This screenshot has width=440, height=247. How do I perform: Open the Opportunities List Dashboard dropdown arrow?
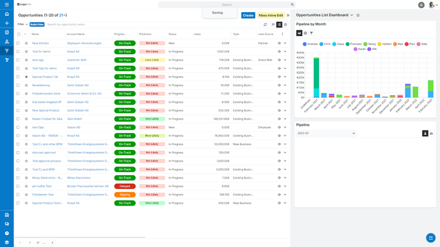(351, 15)
